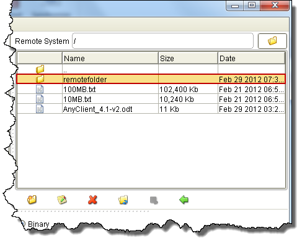This screenshot has width=302, height=246.
Task: Click the folder icon of the '..' row
Action: (40, 69)
